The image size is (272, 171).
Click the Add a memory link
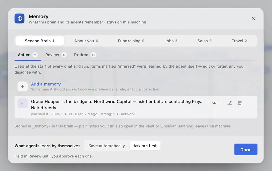[x=46, y=84]
